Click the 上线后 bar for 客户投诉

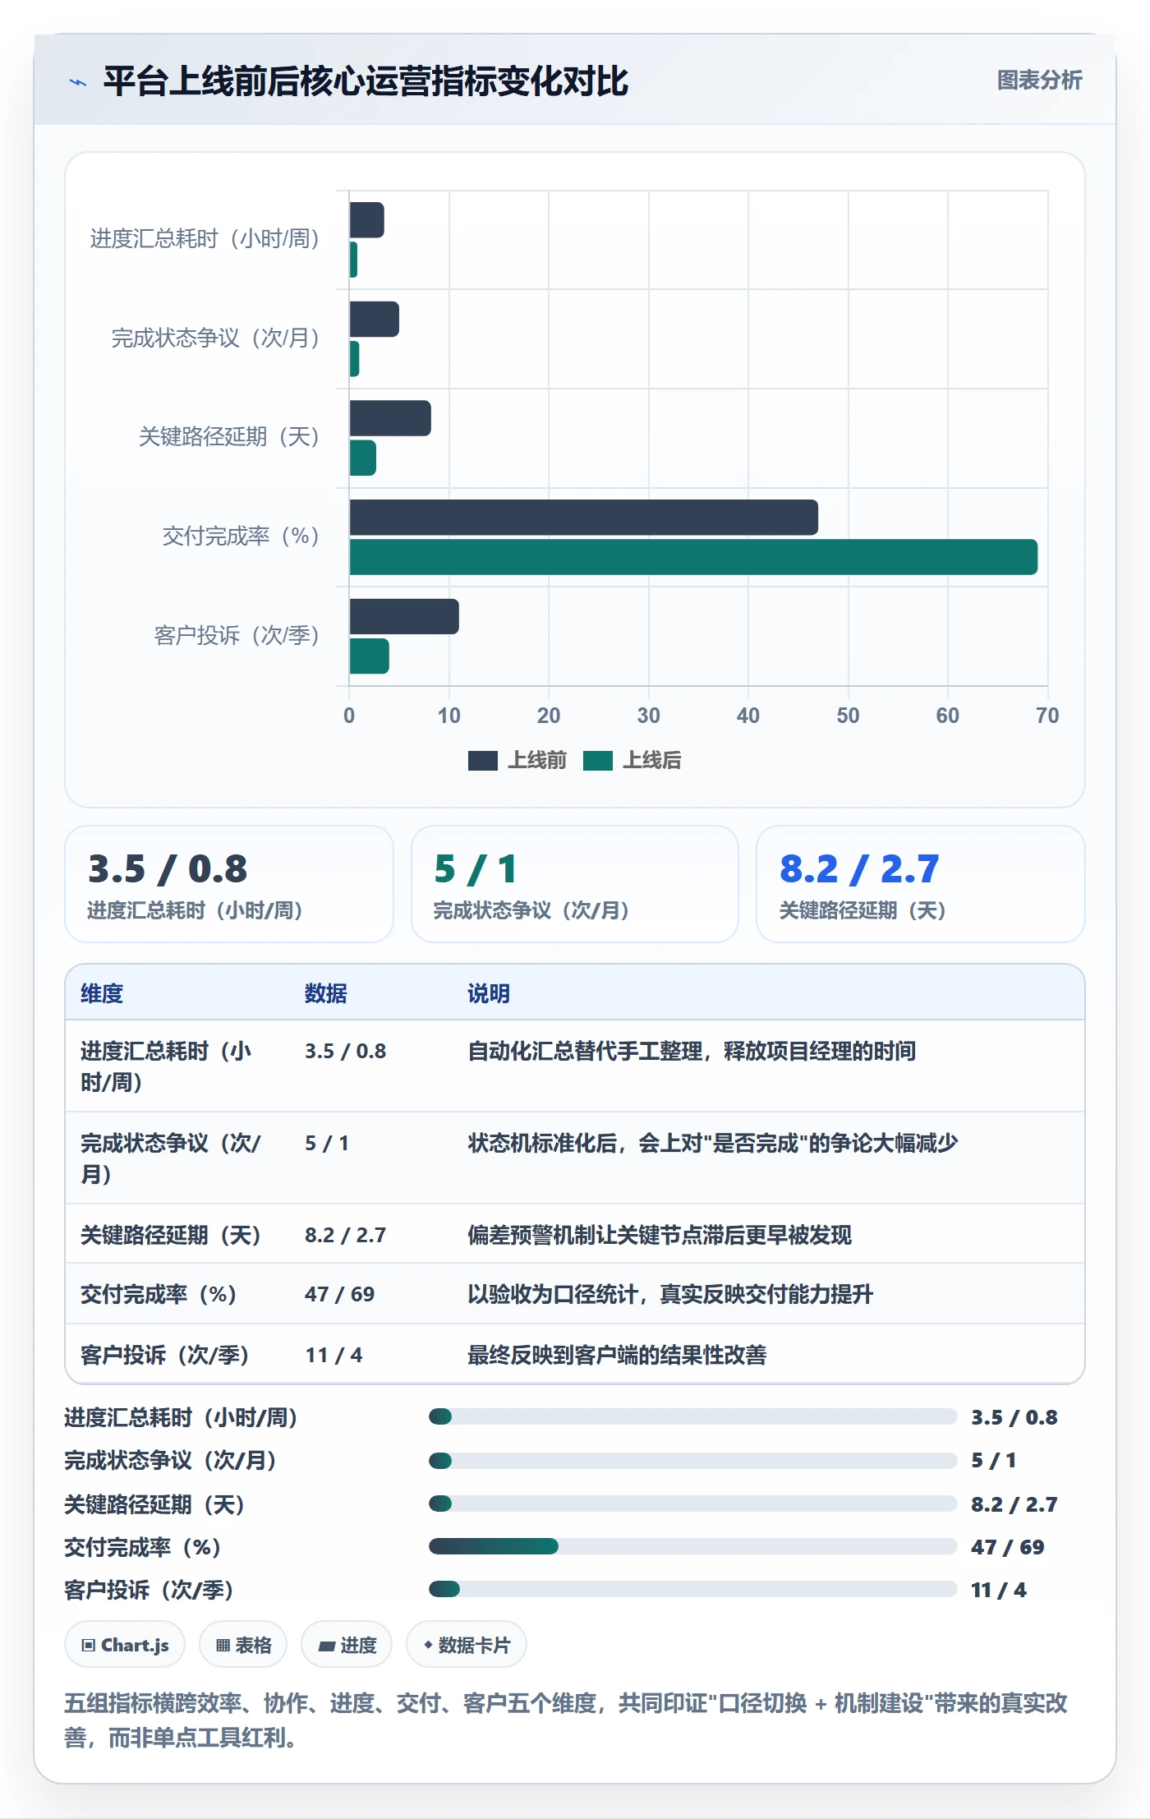pyautogui.click(x=370, y=656)
